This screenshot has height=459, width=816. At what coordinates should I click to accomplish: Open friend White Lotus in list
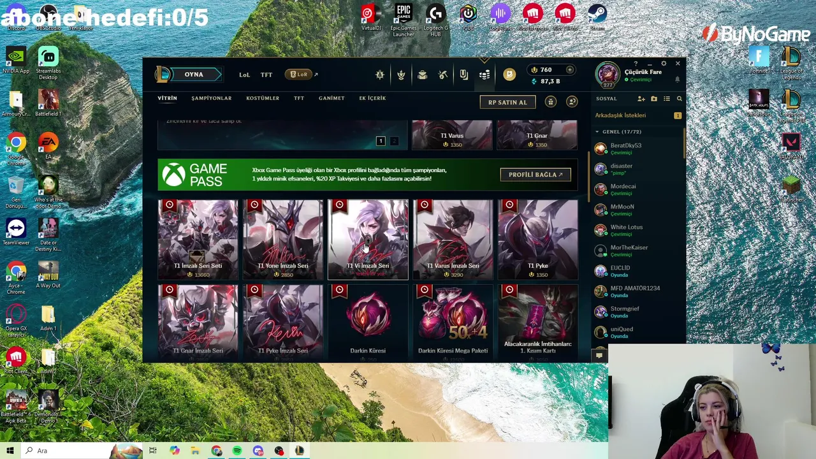tap(638, 230)
